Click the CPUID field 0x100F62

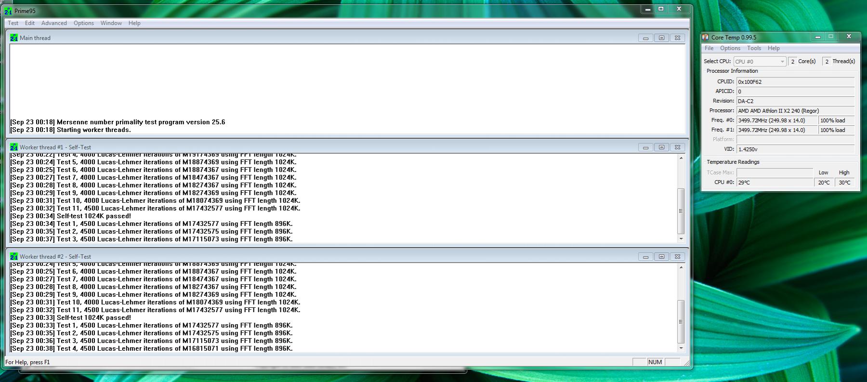(795, 82)
